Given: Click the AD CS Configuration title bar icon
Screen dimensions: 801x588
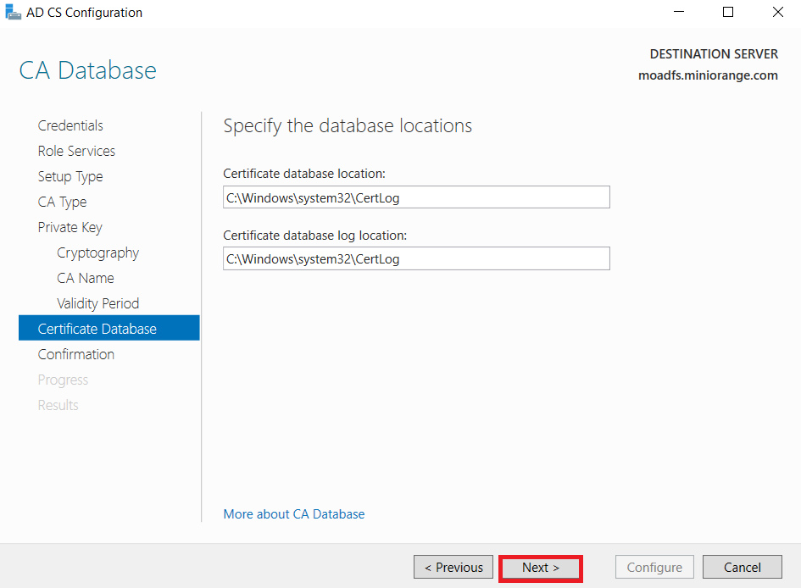Looking at the screenshot, I should (13, 12).
